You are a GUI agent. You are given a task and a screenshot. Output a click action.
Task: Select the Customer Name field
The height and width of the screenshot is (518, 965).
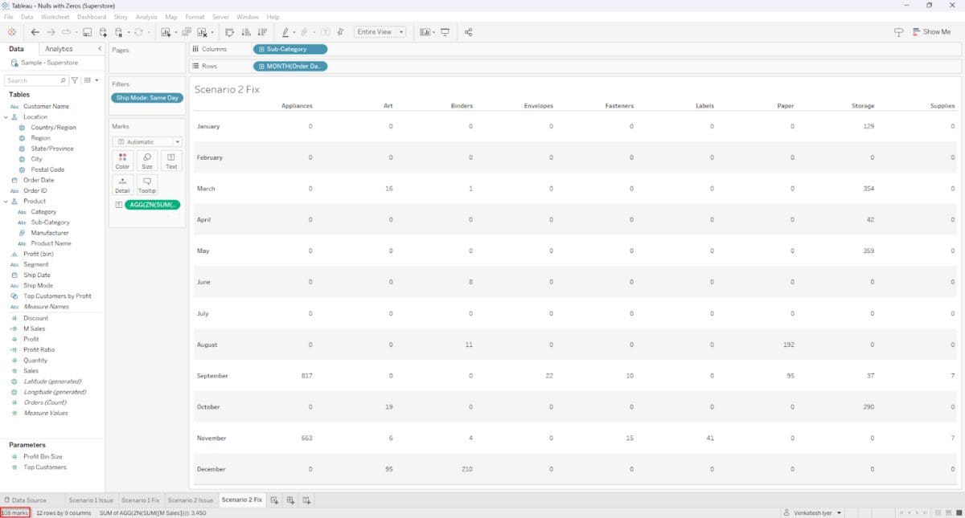point(46,106)
